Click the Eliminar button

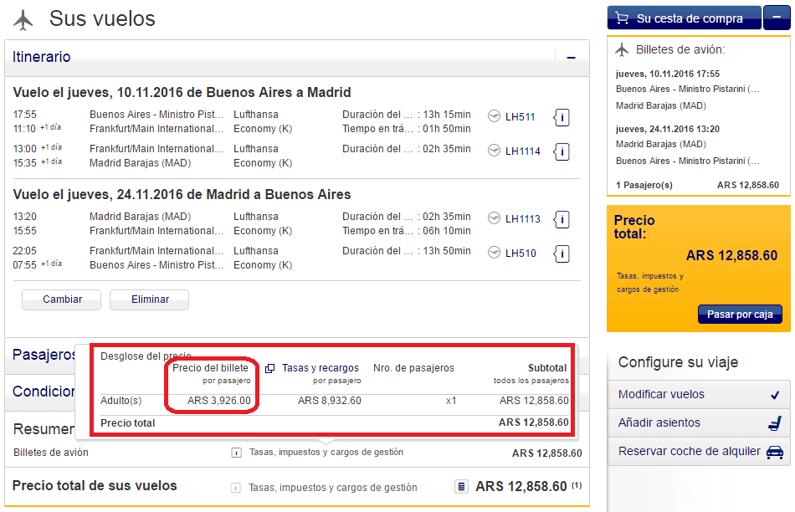150,300
